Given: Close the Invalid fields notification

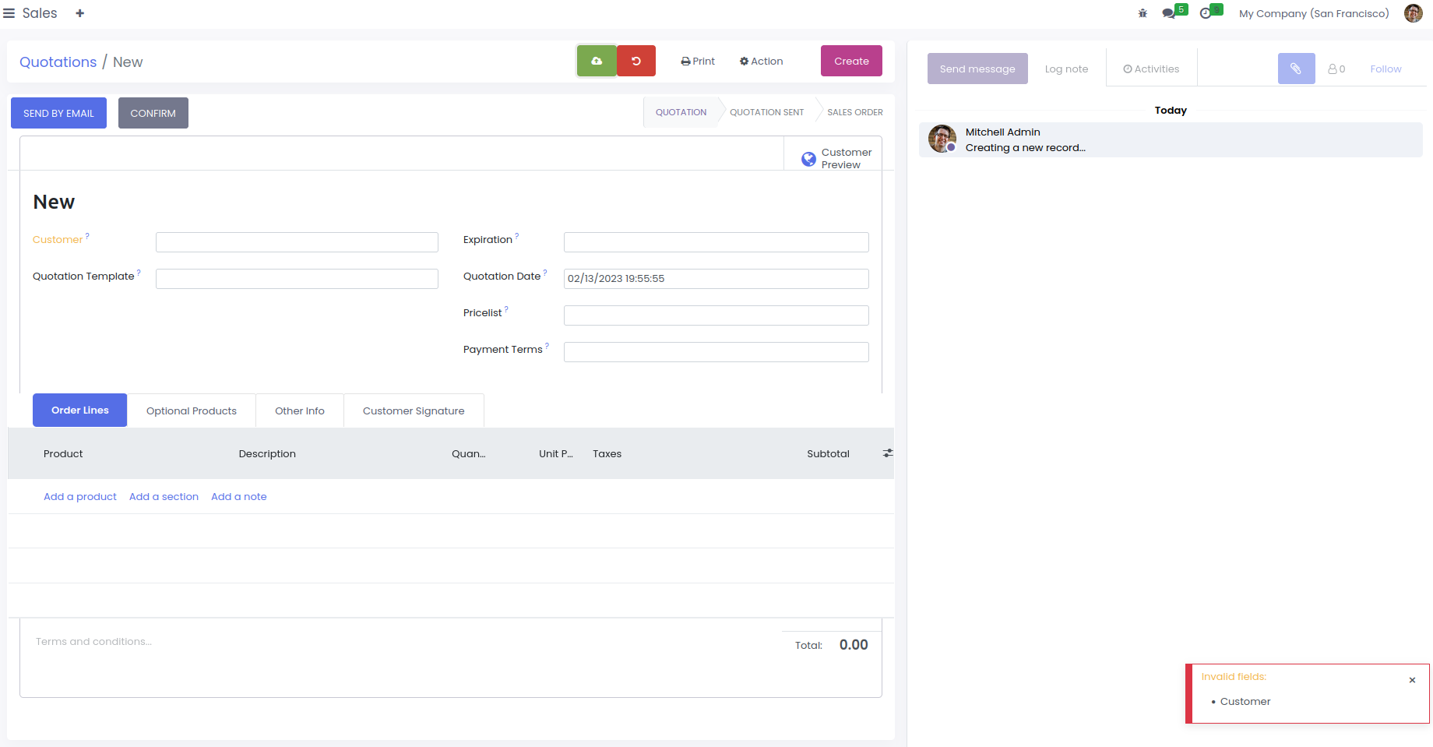Looking at the screenshot, I should 1412,680.
